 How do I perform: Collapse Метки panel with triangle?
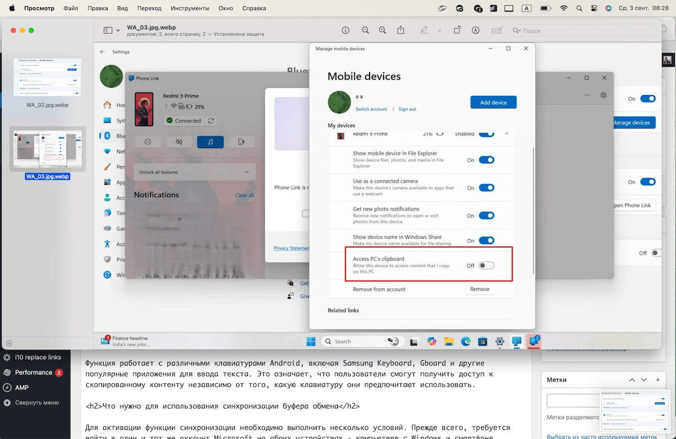(x=656, y=380)
